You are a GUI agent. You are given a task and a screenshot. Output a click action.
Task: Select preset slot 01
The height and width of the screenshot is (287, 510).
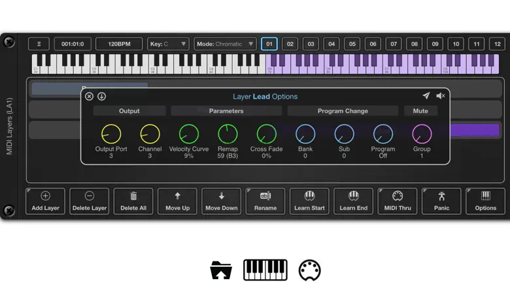coord(269,44)
